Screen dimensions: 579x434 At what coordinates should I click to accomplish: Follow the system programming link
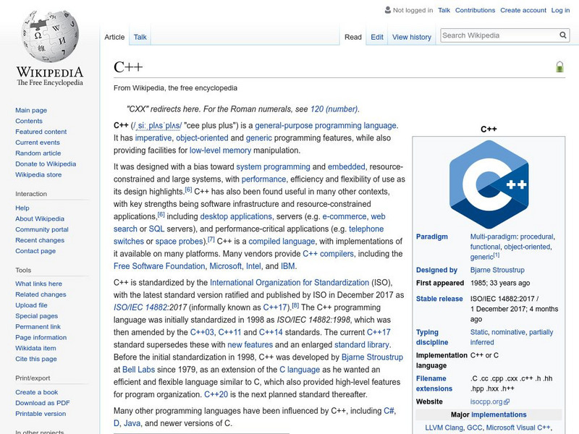point(274,167)
